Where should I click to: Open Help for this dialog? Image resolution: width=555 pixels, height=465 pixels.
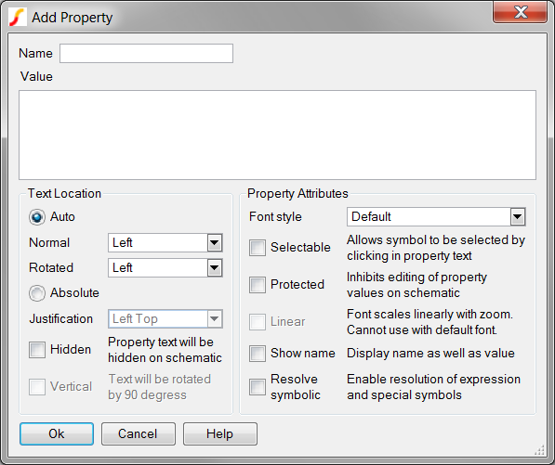point(220,433)
